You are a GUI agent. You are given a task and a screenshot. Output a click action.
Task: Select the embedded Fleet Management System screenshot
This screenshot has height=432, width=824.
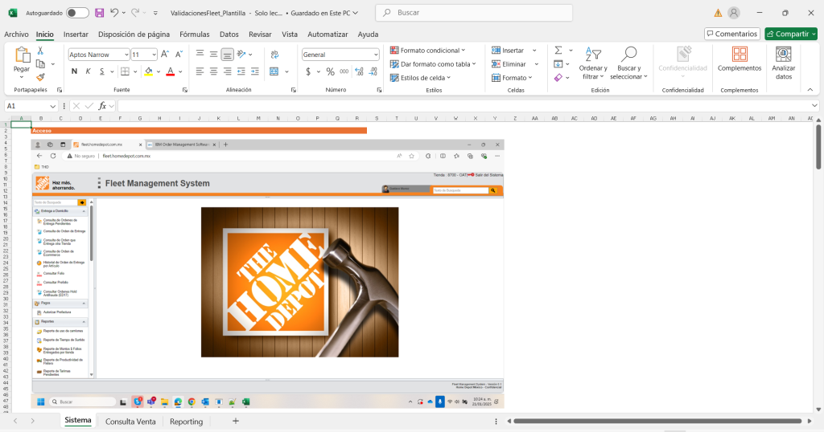point(267,274)
